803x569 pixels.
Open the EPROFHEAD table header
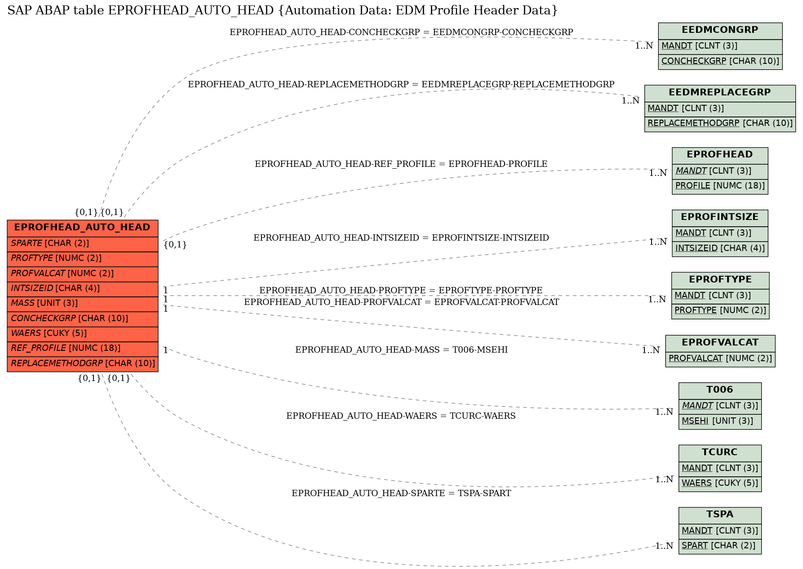[720, 155]
